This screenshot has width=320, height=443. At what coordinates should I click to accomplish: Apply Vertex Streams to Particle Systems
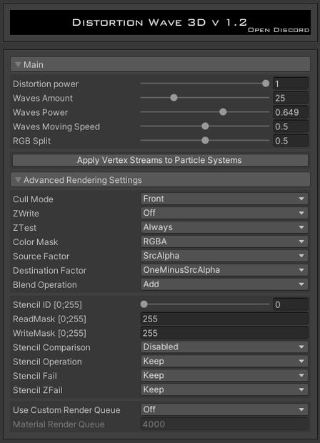click(160, 160)
